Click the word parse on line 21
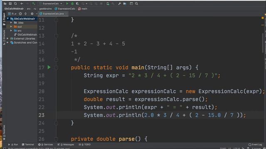The height and width of the screenshot is (149, 266). point(190,99)
